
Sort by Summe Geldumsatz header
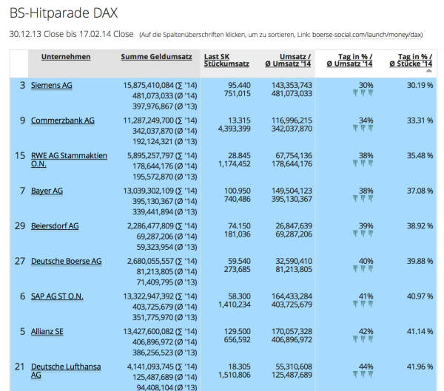point(156,56)
